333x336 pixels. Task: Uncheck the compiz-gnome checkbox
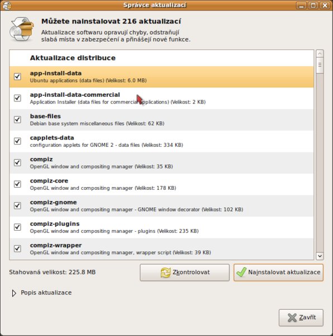17,206
